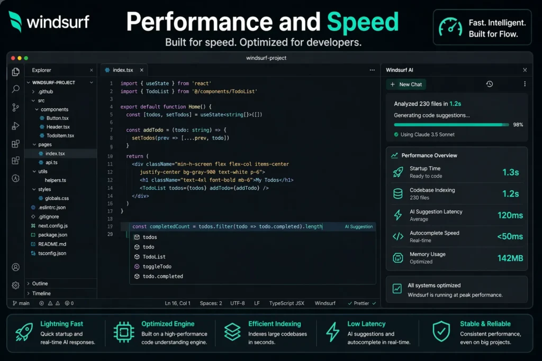542x361 pixels.
Task: Collapse the src folder
Action: [x=33, y=101]
